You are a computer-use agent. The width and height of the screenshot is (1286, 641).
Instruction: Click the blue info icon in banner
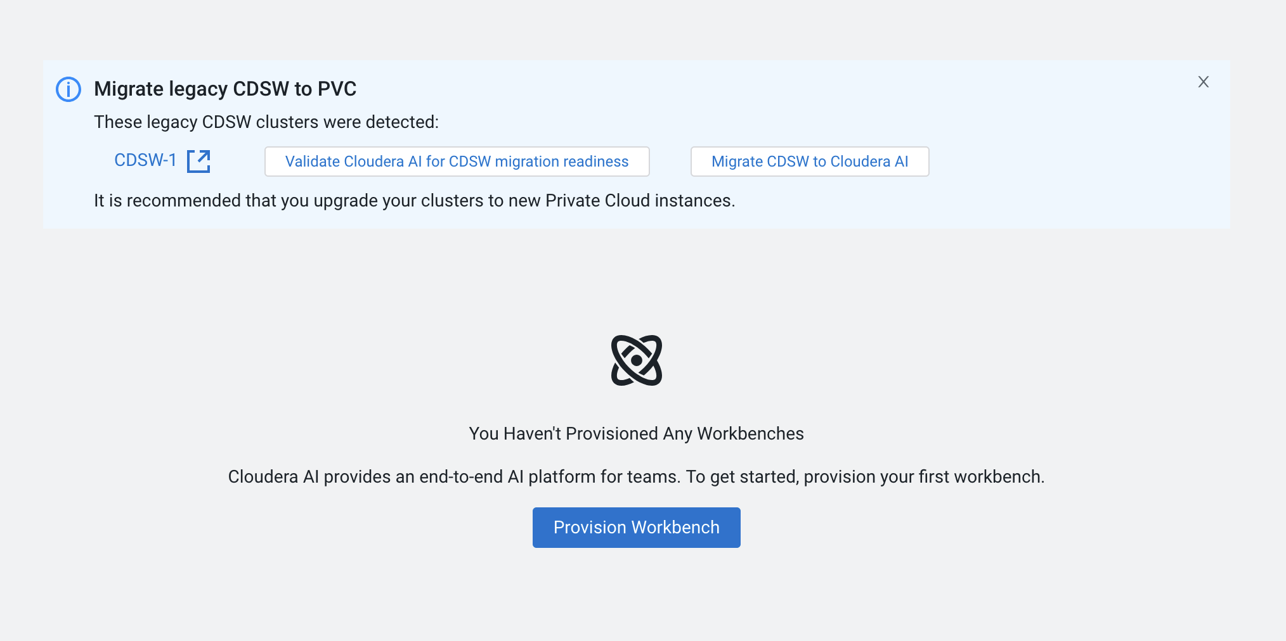click(68, 89)
